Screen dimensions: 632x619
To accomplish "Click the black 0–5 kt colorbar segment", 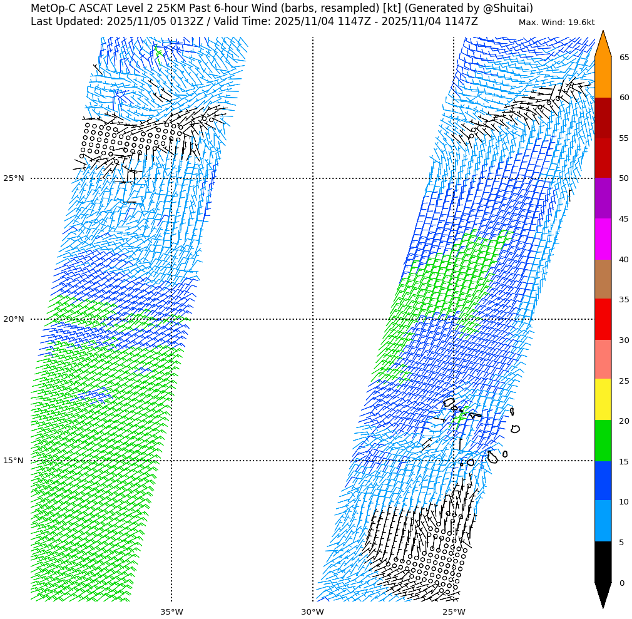I will coord(603,561).
